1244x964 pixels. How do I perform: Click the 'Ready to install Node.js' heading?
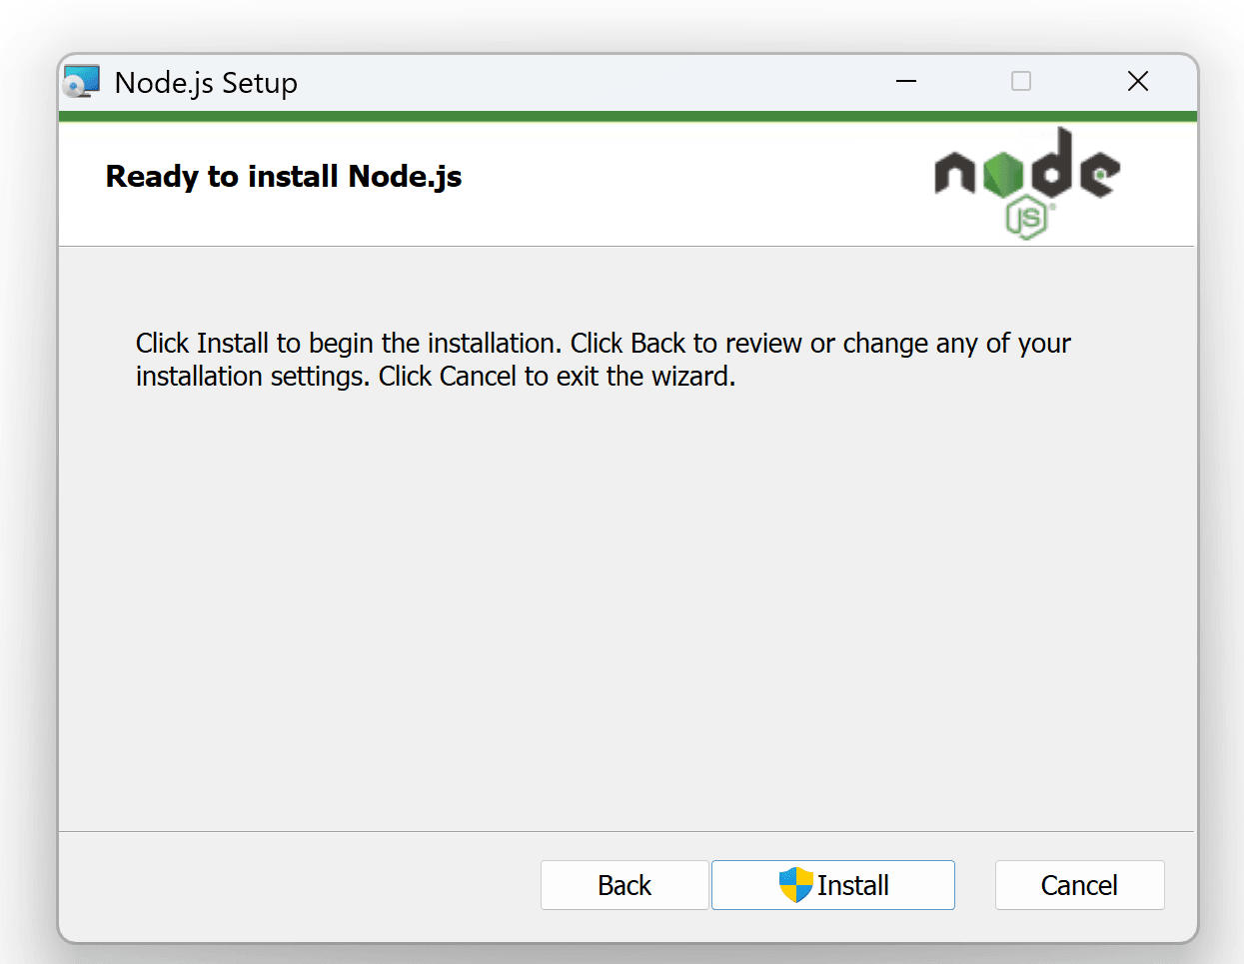tap(284, 177)
